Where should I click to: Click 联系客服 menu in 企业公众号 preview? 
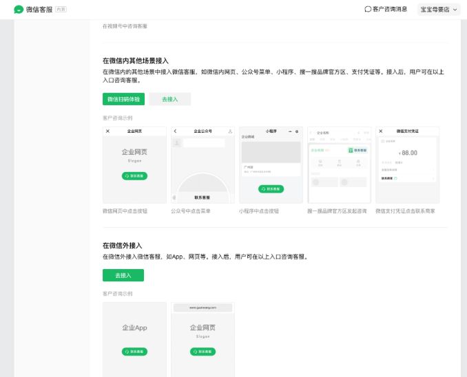coord(203,197)
